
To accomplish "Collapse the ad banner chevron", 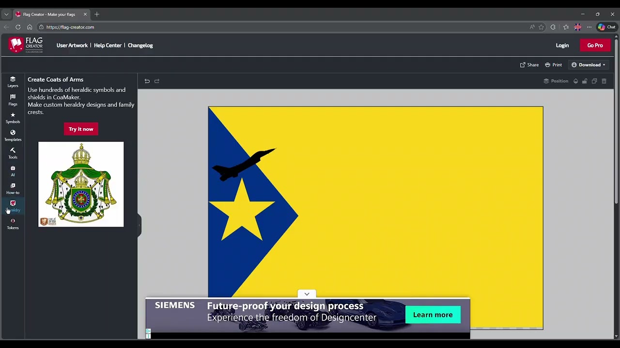I will 307,294.
